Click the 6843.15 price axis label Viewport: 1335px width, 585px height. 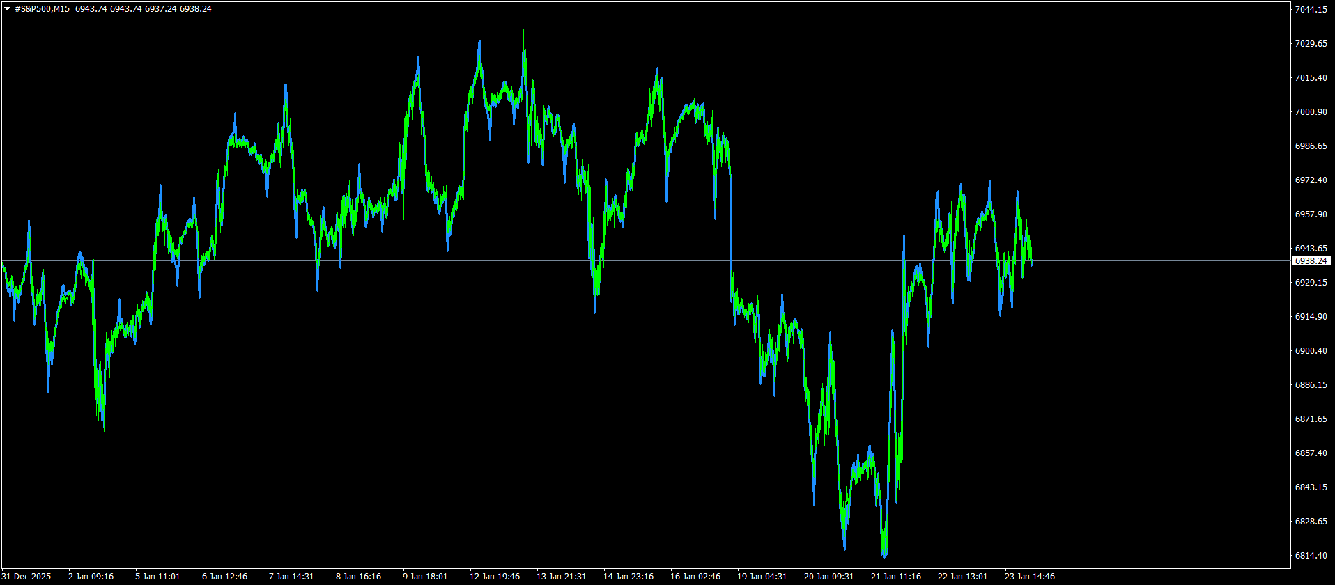[1311, 487]
